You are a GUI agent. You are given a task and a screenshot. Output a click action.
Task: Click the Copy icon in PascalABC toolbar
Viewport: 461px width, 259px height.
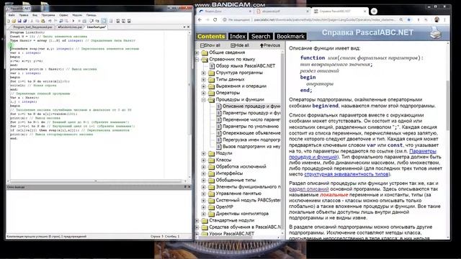[x=37, y=21]
